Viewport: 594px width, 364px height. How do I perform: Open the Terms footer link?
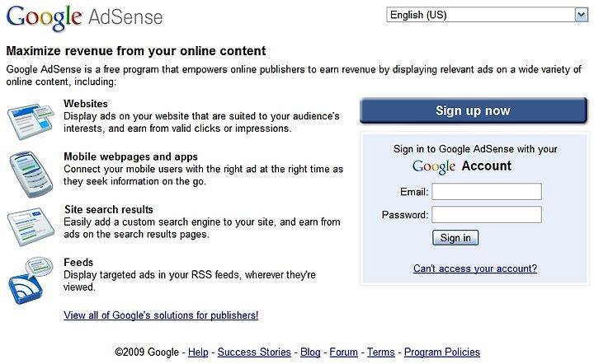pyautogui.click(x=380, y=352)
